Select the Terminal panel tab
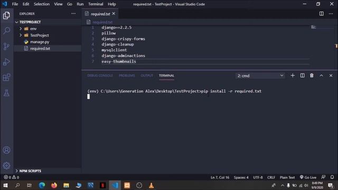Image resolution: width=338 pixels, height=190 pixels. click(x=166, y=75)
